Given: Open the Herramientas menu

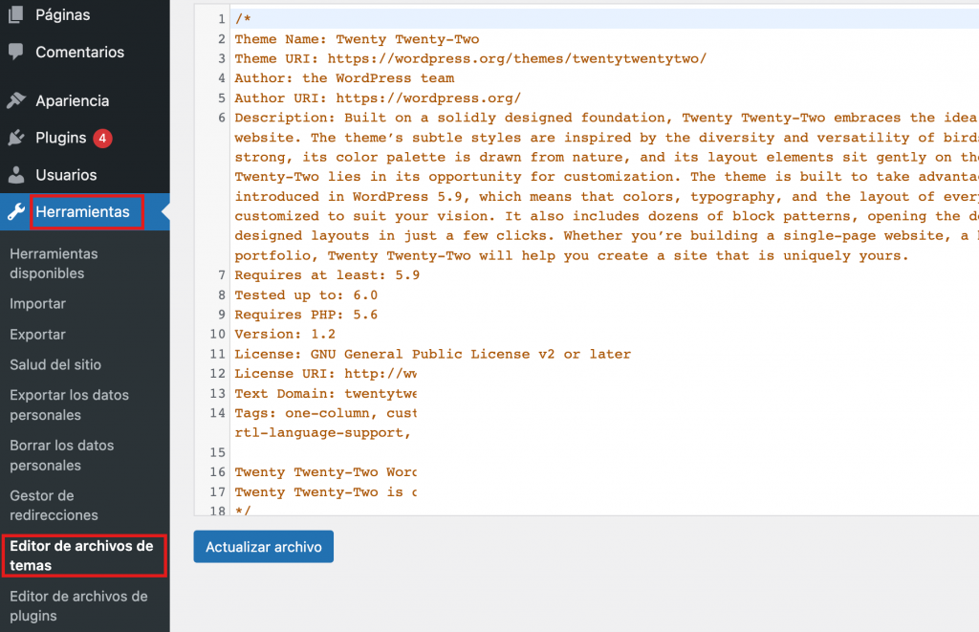Looking at the screenshot, I should point(82,212).
